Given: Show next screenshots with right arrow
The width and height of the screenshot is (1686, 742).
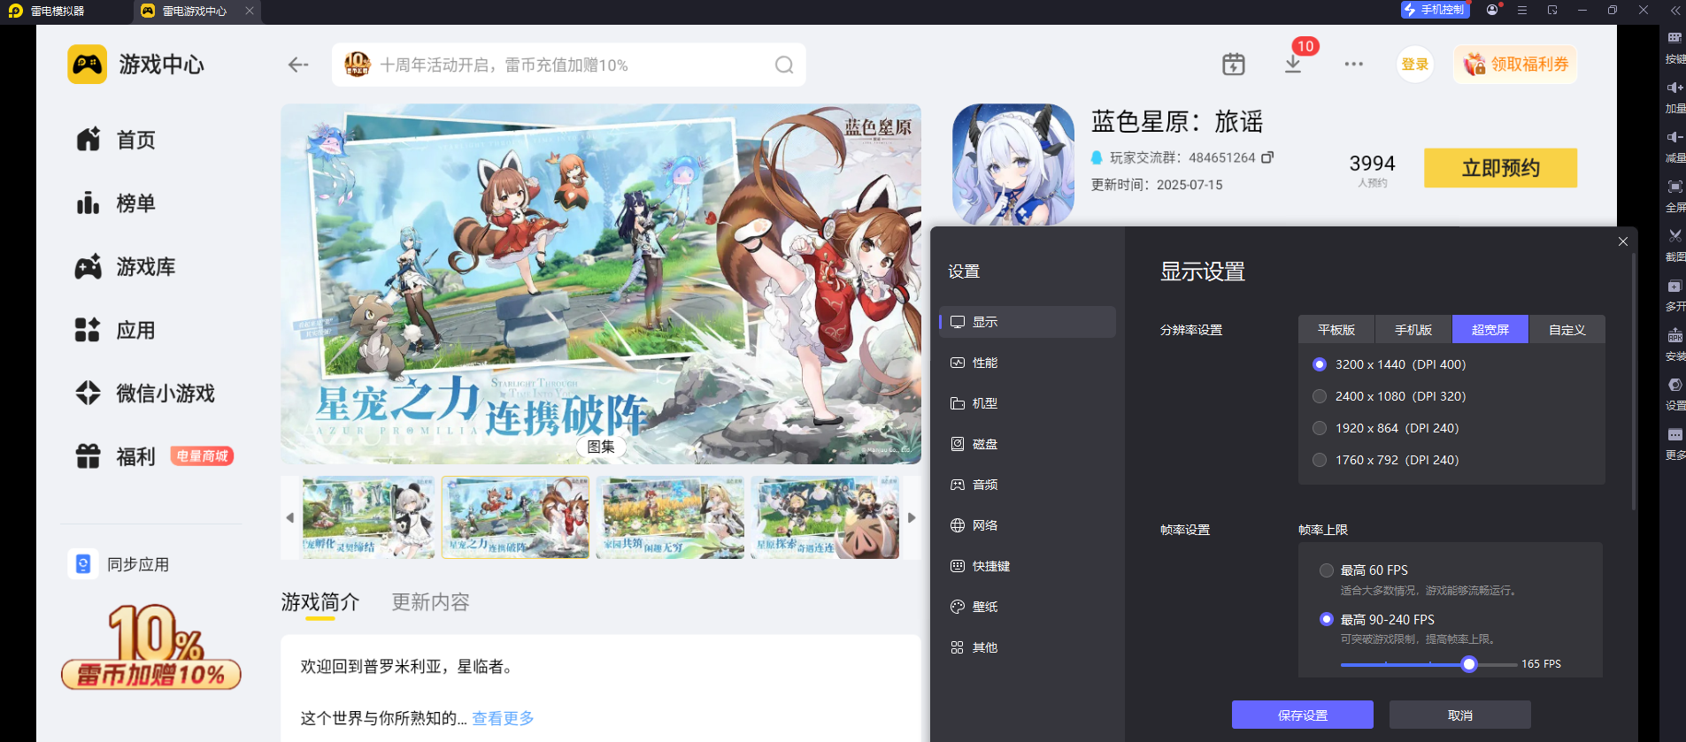Looking at the screenshot, I should click(x=912, y=517).
